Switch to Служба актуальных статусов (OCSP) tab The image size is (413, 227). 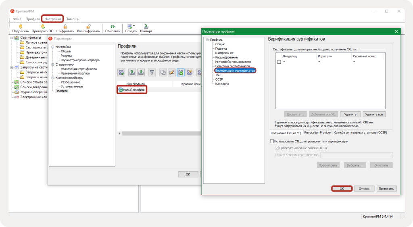tap(360, 133)
